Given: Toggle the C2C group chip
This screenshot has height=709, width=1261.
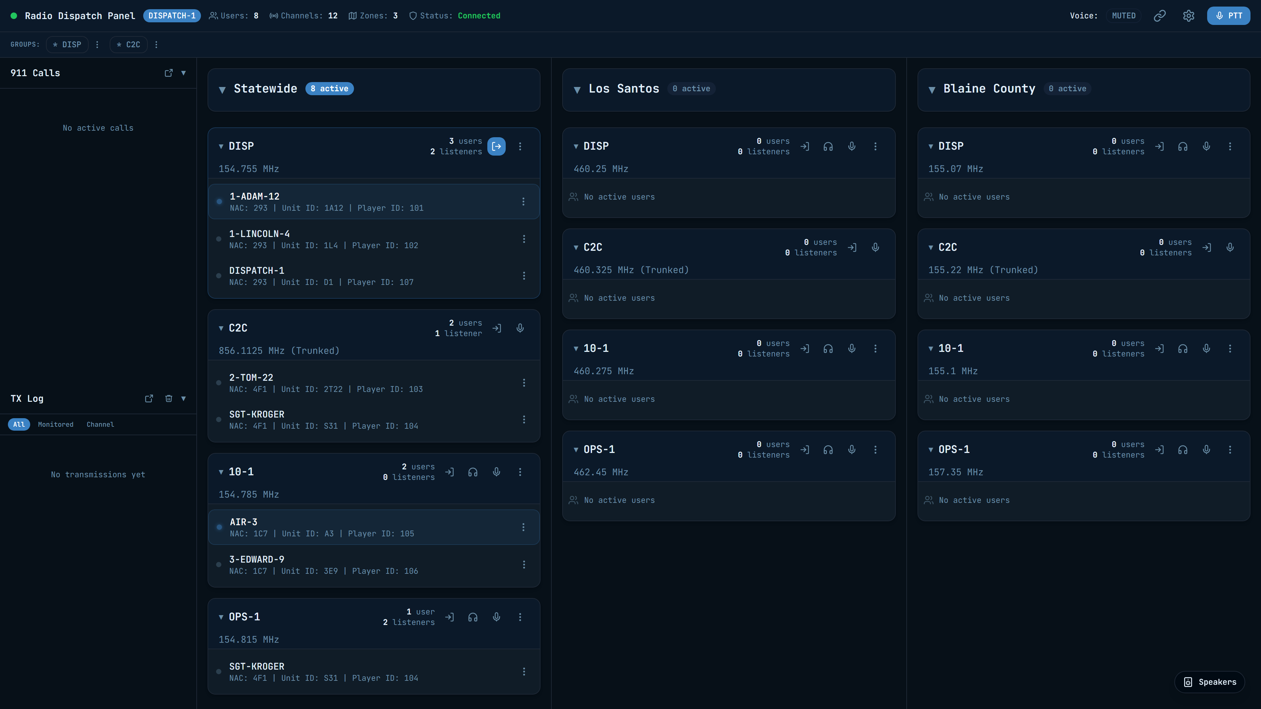Looking at the screenshot, I should 129,45.
